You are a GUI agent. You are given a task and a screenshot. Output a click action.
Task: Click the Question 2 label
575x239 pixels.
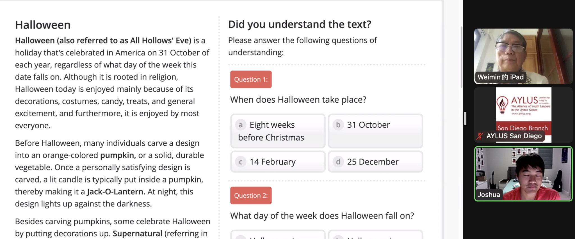(251, 196)
